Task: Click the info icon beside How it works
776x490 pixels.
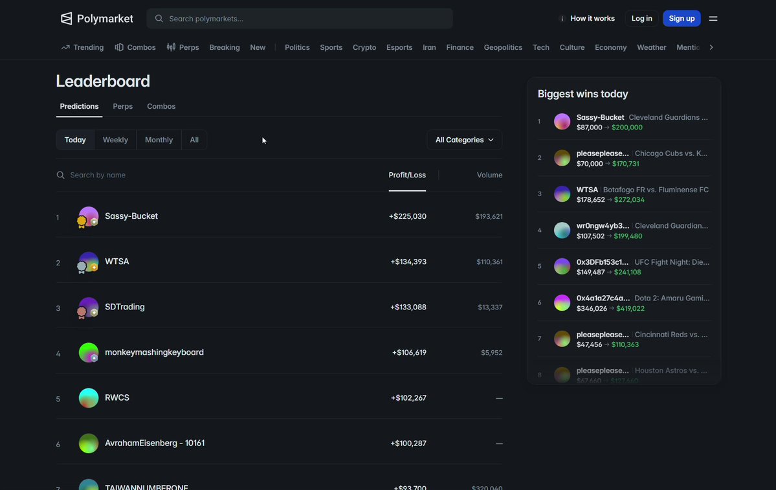Action: coord(562,18)
